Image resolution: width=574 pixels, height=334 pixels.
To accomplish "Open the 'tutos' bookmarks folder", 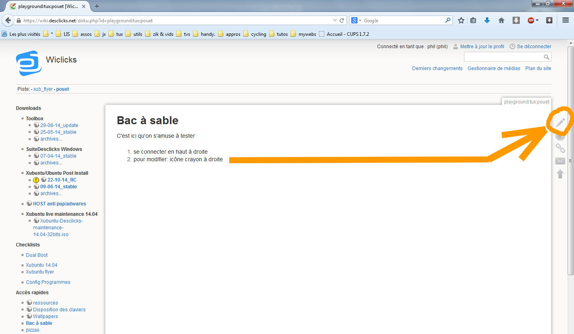I will [x=278, y=34].
